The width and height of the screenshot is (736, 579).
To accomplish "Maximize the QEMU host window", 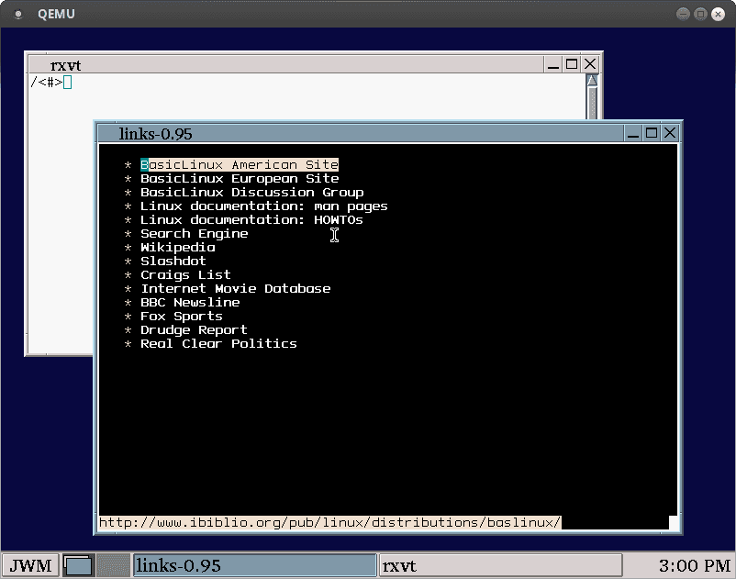I will 700,14.
